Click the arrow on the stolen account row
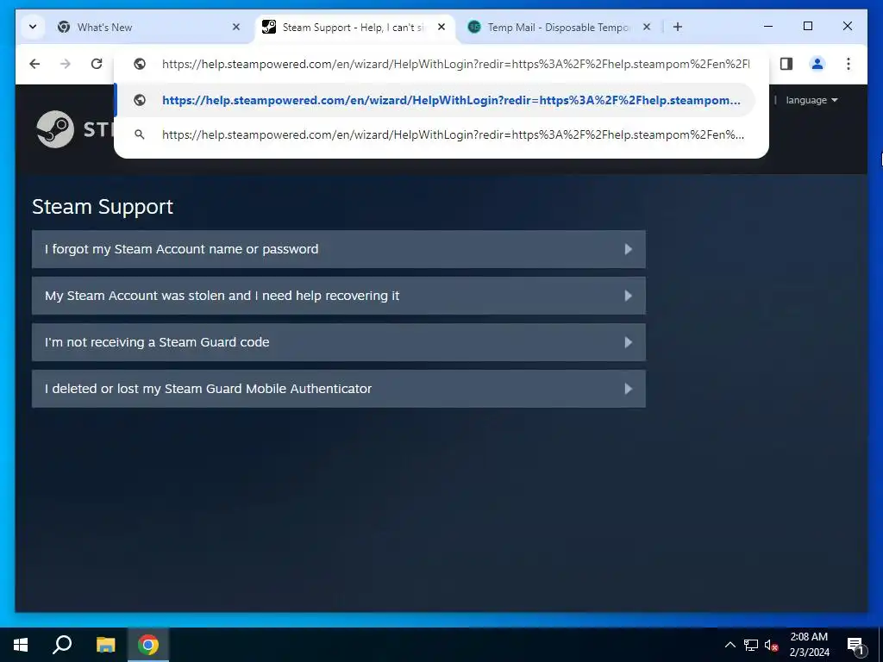Screen dimensions: 883x662 tap(629, 296)
